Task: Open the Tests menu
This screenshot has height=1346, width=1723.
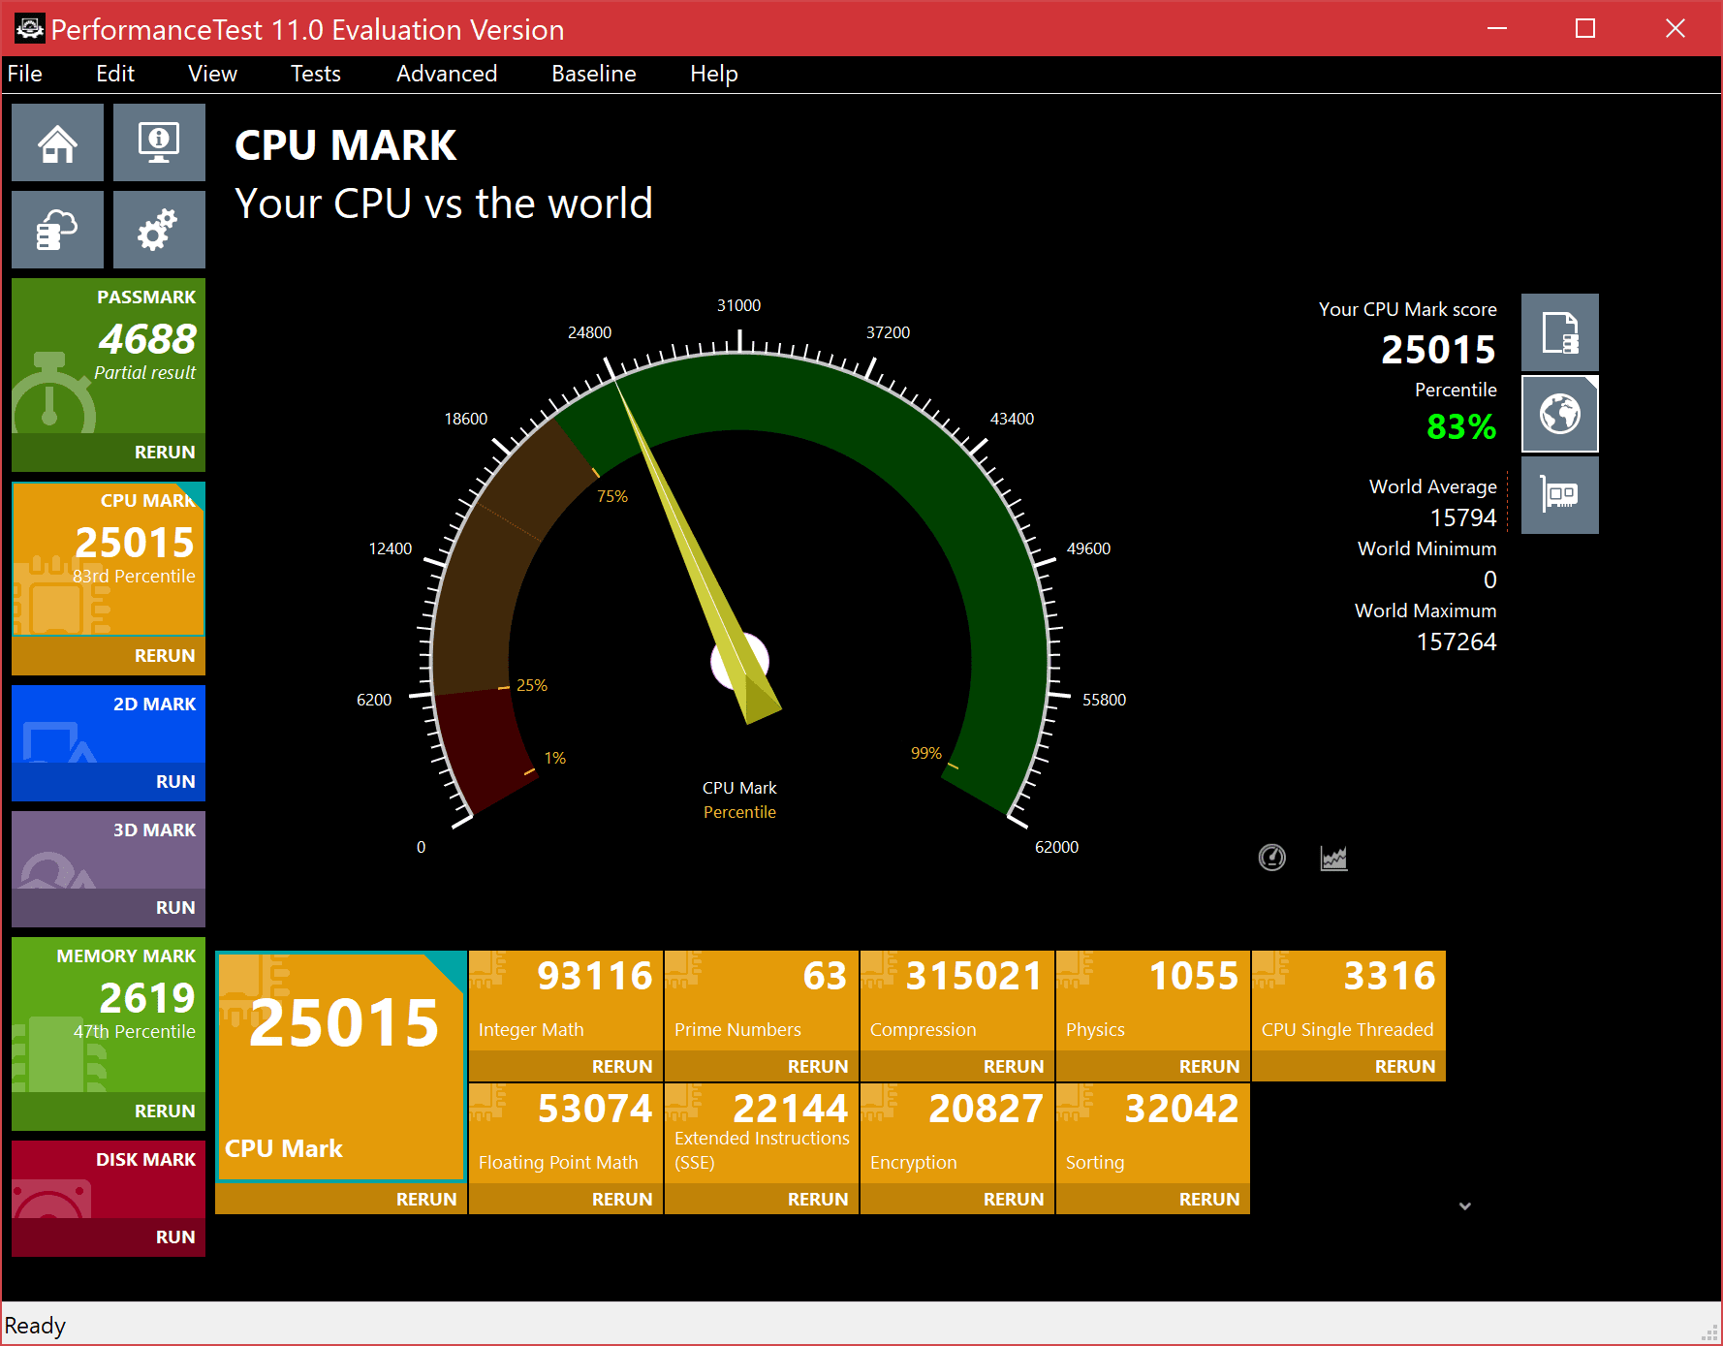Action: point(316,74)
